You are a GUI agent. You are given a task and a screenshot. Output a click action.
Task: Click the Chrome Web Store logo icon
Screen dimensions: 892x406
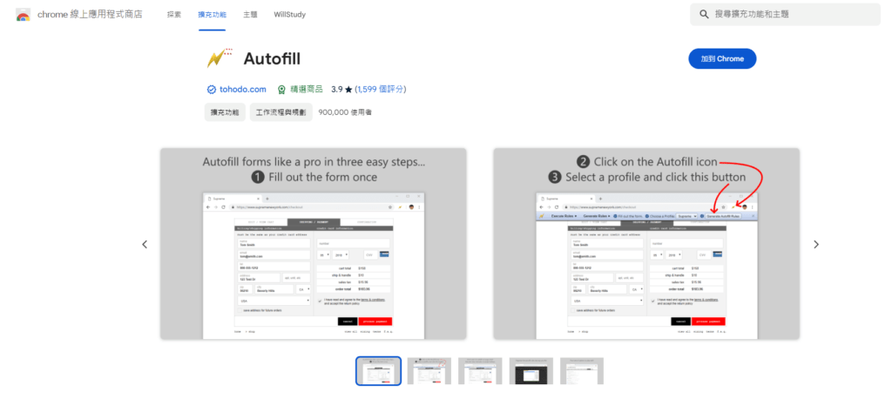click(23, 15)
